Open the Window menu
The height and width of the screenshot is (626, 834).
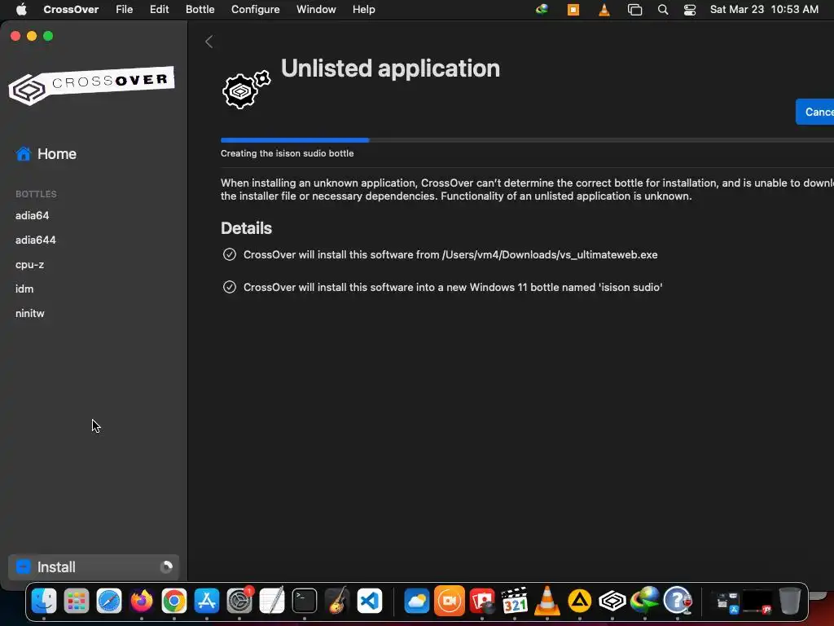pyautogui.click(x=316, y=9)
